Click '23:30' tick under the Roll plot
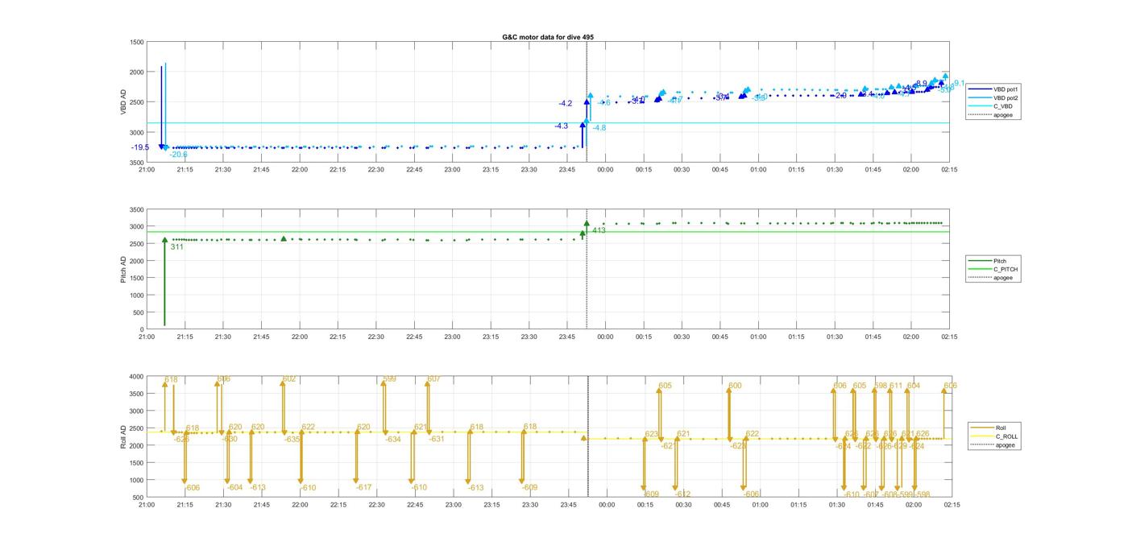 (x=529, y=506)
